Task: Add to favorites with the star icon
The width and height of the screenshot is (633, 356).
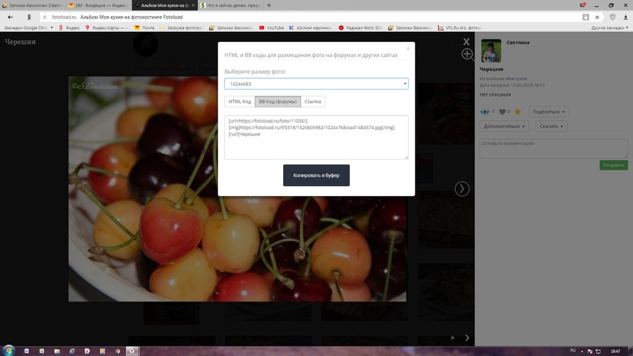Action: pos(517,112)
